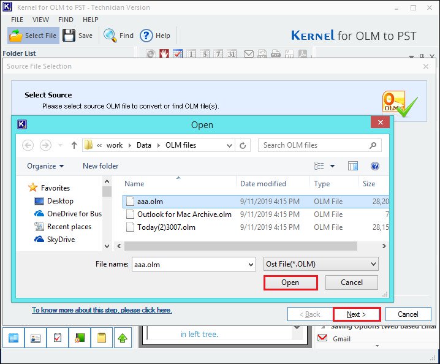Viewport: 440px width, 364px height.
Task: Refresh the OLM files folder listing
Action: pyautogui.click(x=243, y=145)
